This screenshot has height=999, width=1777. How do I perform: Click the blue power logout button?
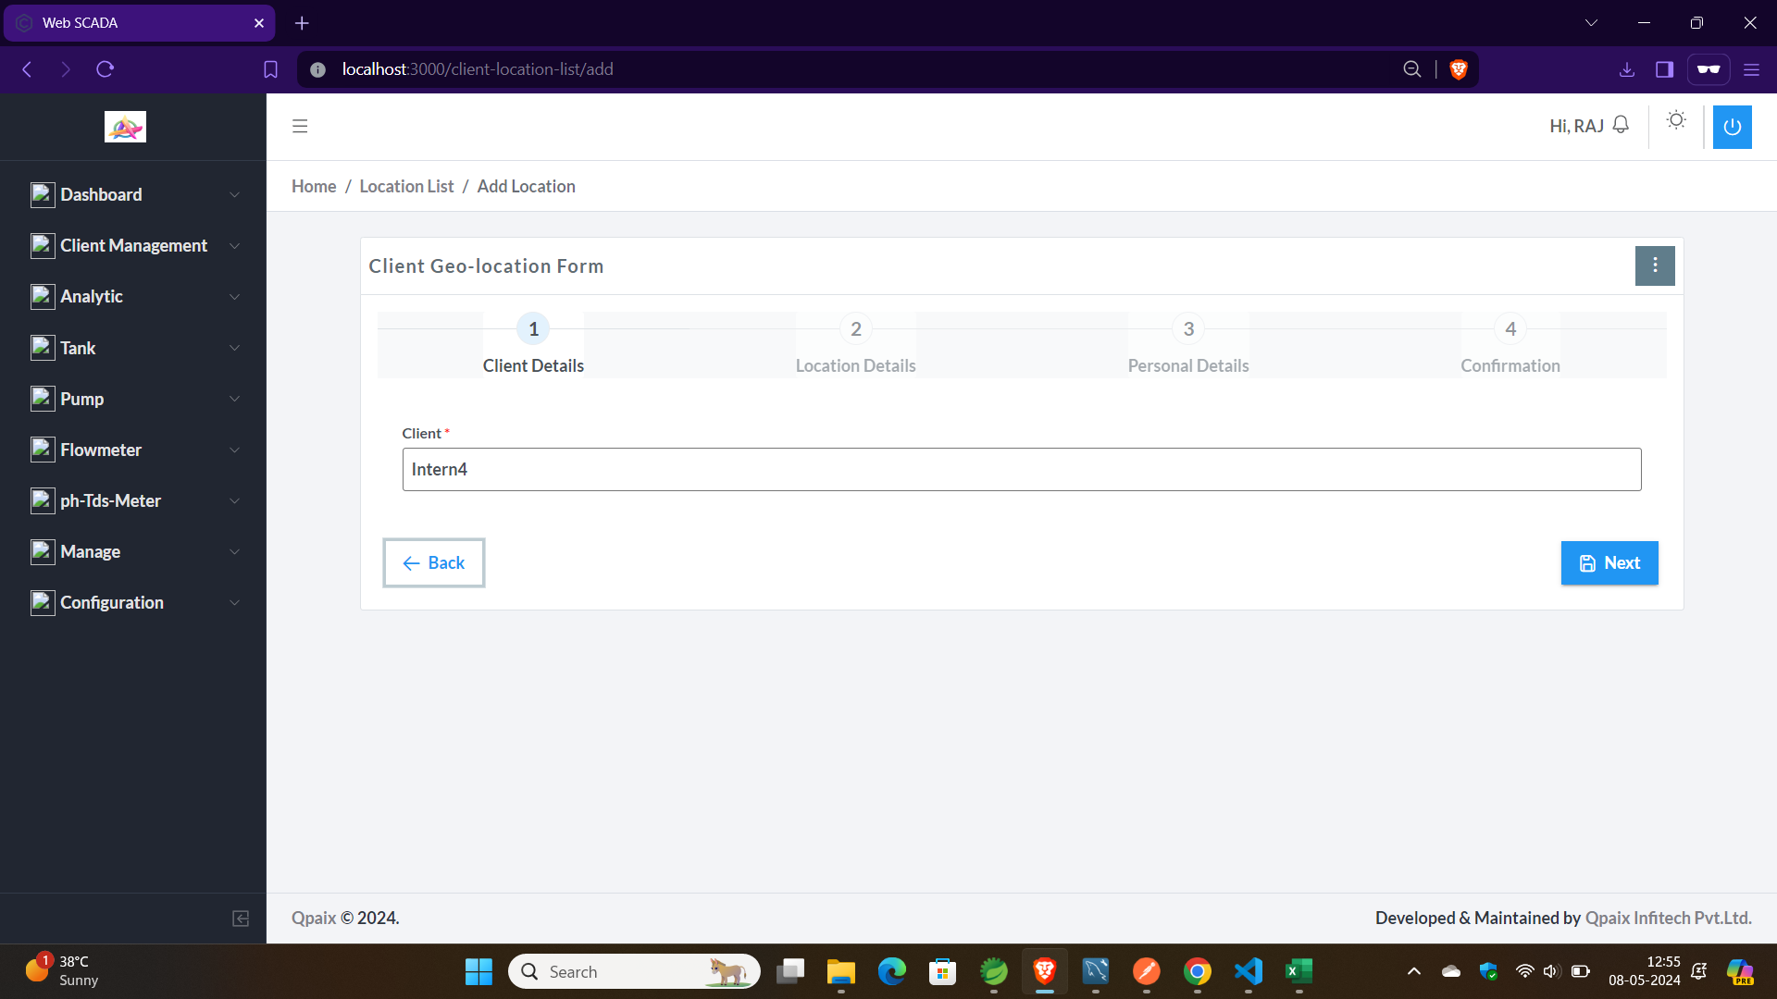1732,127
